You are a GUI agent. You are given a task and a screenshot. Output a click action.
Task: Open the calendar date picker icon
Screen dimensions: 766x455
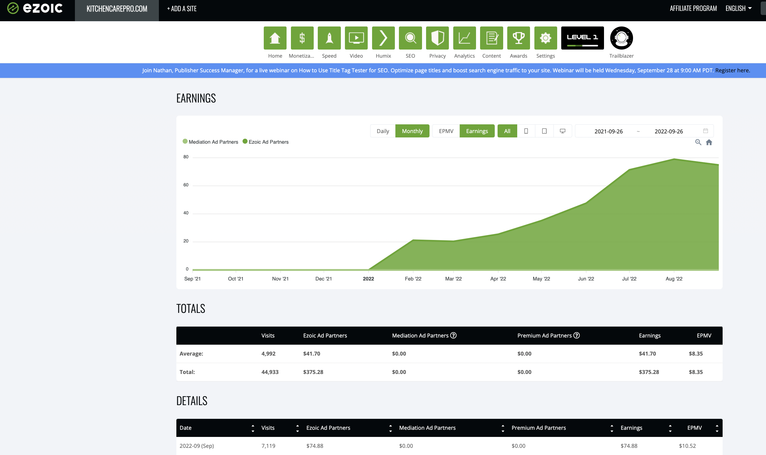pos(705,131)
